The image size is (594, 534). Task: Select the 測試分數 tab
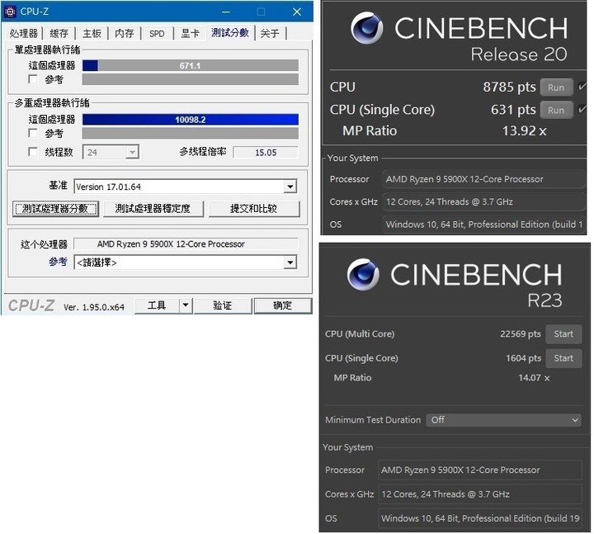coord(230,32)
